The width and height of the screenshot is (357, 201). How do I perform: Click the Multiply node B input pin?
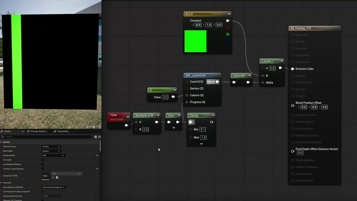tap(136, 130)
